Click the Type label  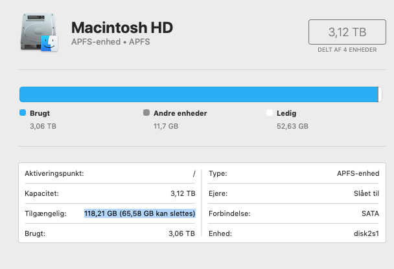[x=218, y=173]
